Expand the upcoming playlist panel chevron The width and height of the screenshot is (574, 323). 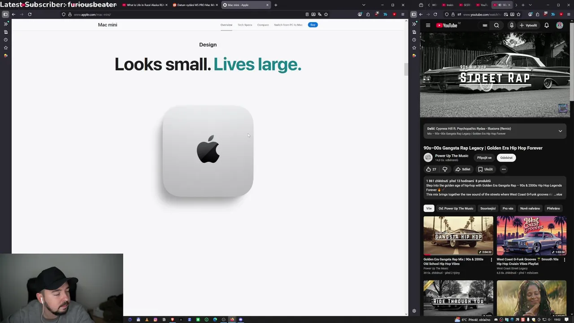pos(560,131)
